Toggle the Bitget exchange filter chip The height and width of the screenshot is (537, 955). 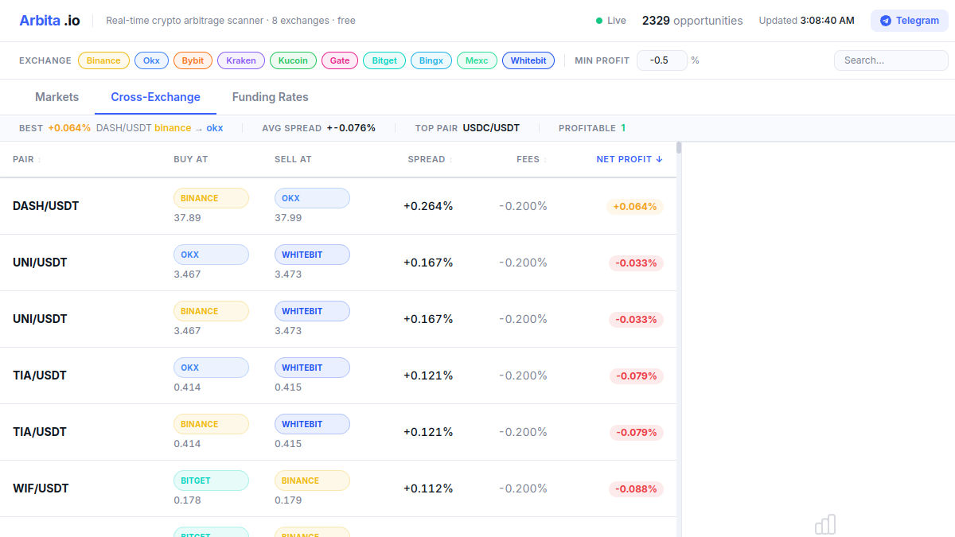pyautogui.click(x=384, y=60)
